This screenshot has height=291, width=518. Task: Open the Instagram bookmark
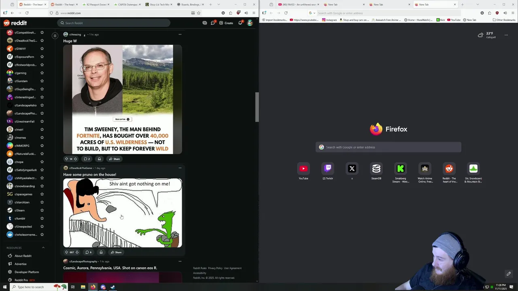coord(329,20)
